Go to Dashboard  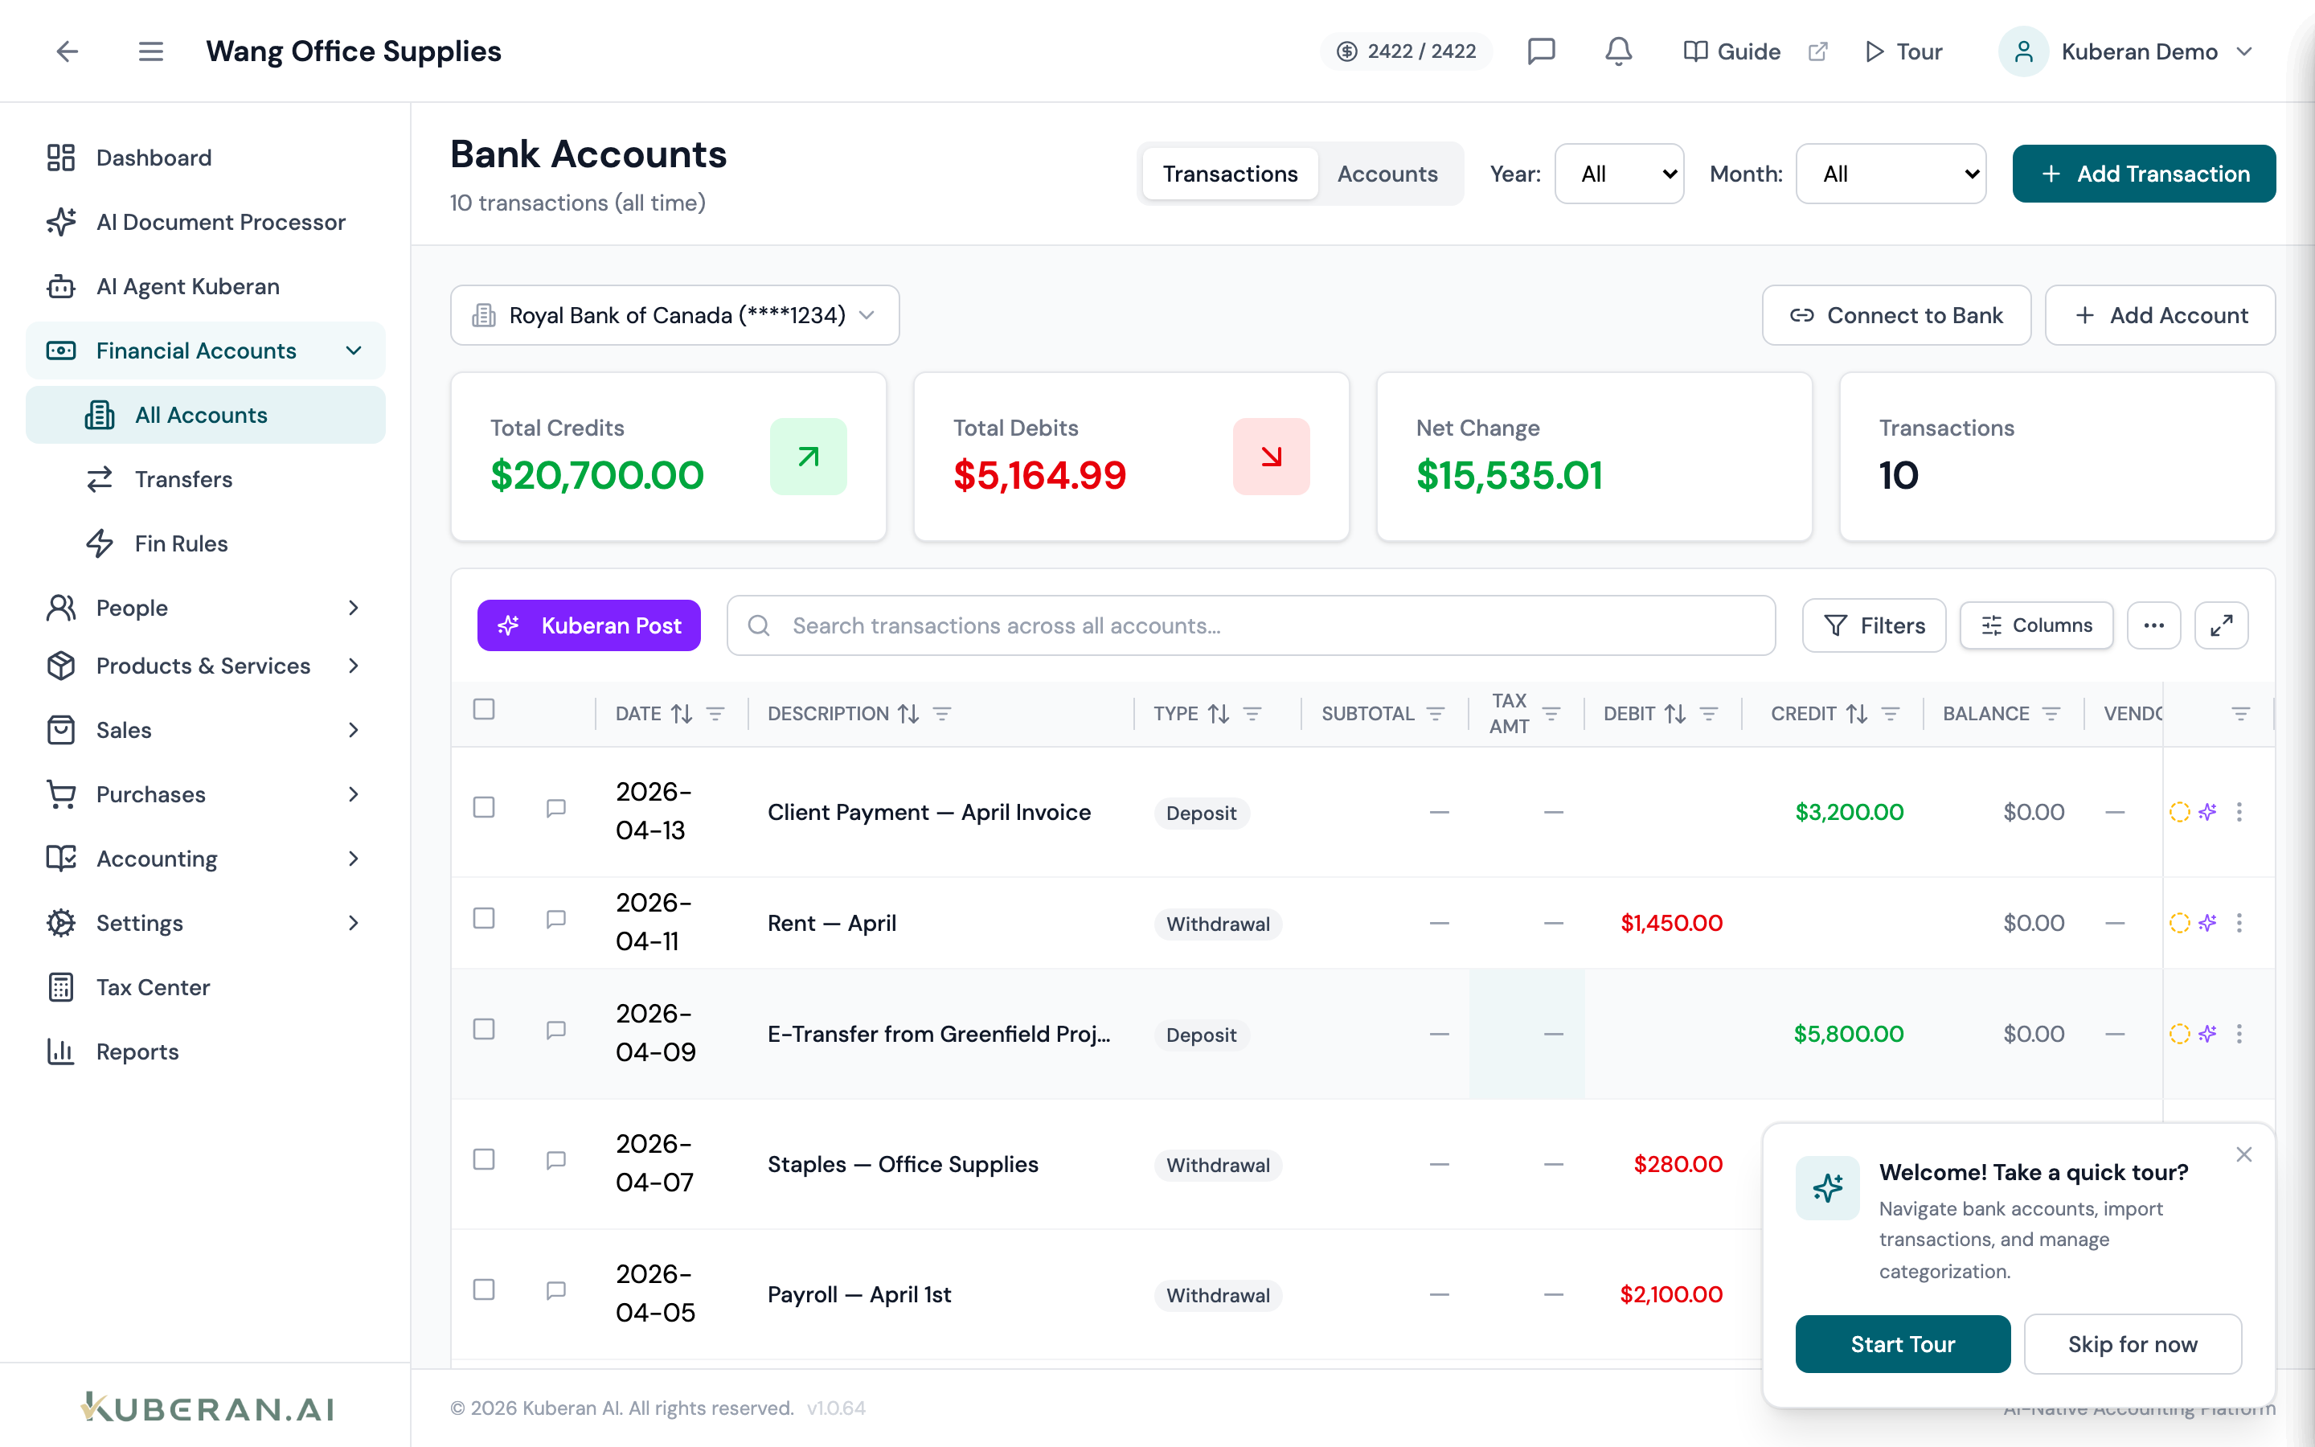point(206,158)
